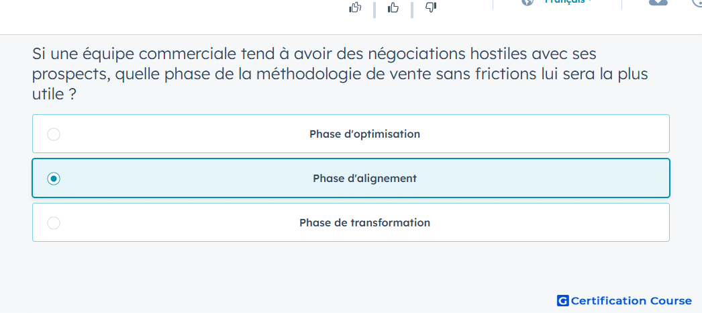
Task: Click the blue G logo icon
Action: coord(563,301)
